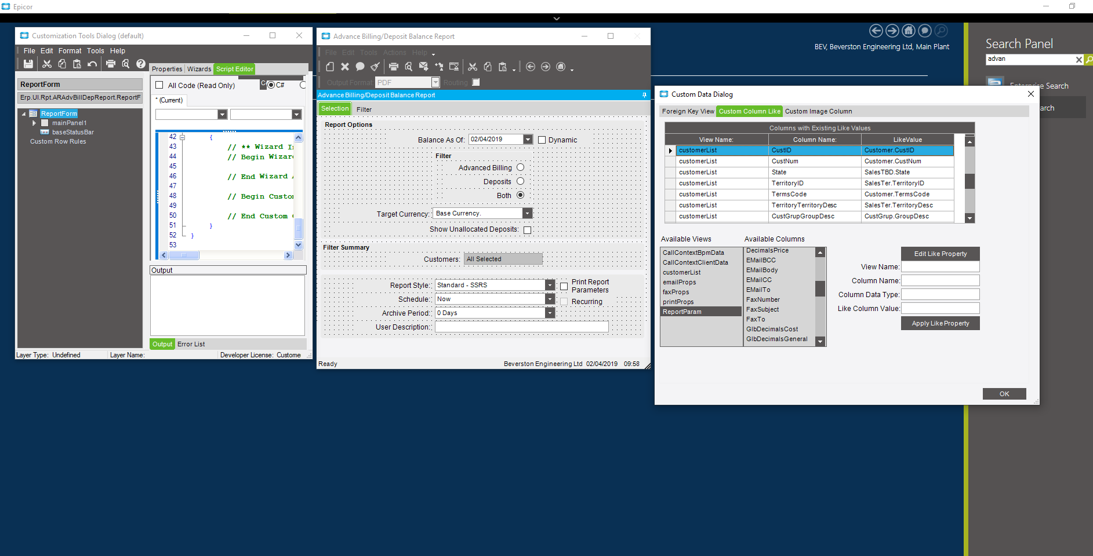Image resolution: width=1093 pixels, height=556 pixels.
Task: Click Home button in Epicor main header
Action: pyautogui.click(x=909, y=31)
